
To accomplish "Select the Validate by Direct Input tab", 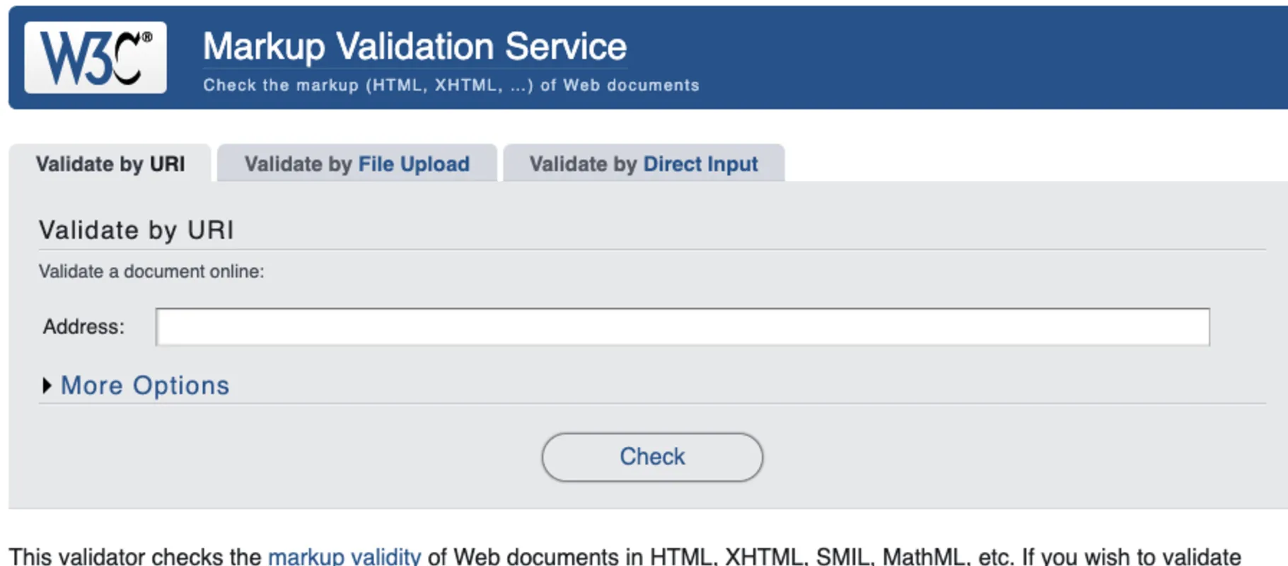I will coord(643,164).
